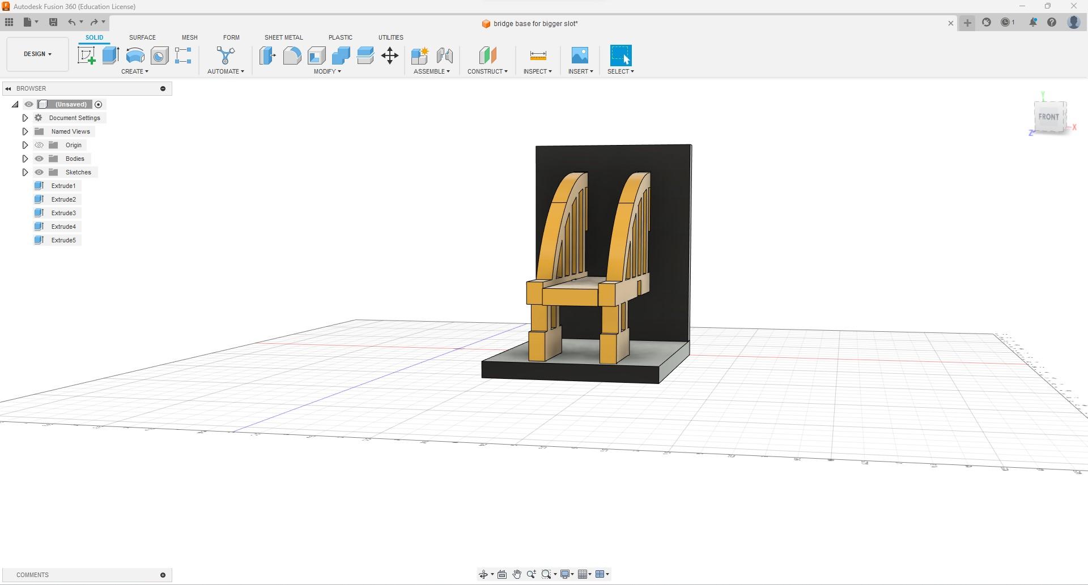This screenshot has width=1088, height=585.
Task: Pick the Combine tool icon
Action: pyautogui.click(x=341, y=55)
